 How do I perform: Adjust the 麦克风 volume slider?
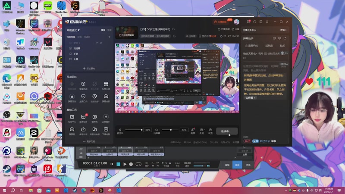[133, 130]
